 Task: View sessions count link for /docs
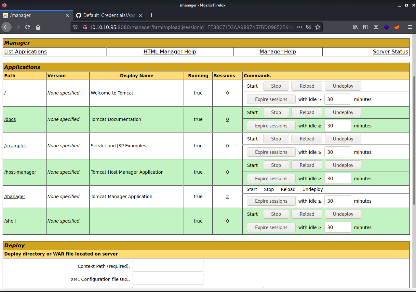click(227, 119)
